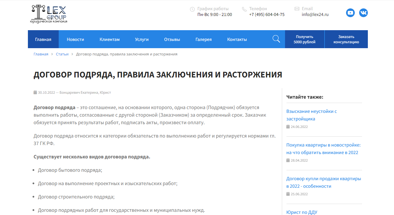This screenshot has height=215, width=394.
Task: Click the working hours Пн-Вс 9:00 - 21:00
Action: [x=215, y=15]
